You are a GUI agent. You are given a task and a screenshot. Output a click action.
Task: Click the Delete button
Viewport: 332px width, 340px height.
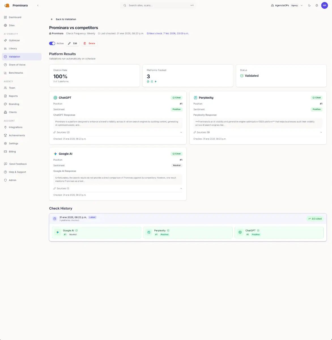point(89,43)
